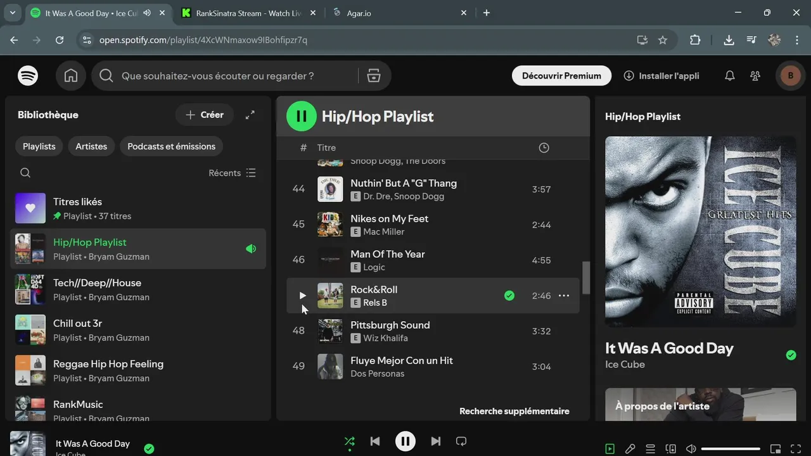Image resolution: width=811 pixels, height=456 pixels.
Task: Set volume on the volume slider
Action: coord(731,449)
